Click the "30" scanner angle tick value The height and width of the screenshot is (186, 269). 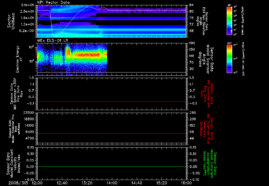[191, 69]
